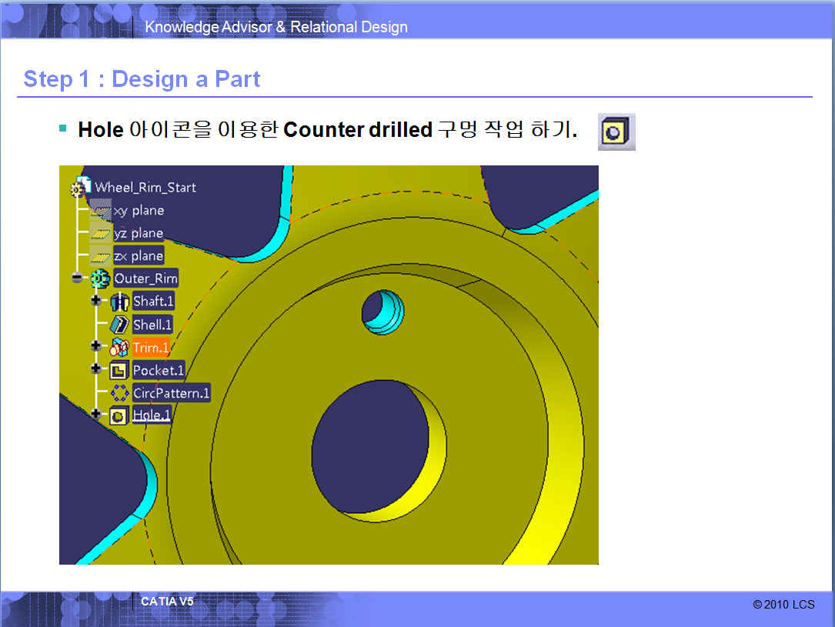Expand the Trim.1 node
The image size is (835, 627).
(96, 346)
